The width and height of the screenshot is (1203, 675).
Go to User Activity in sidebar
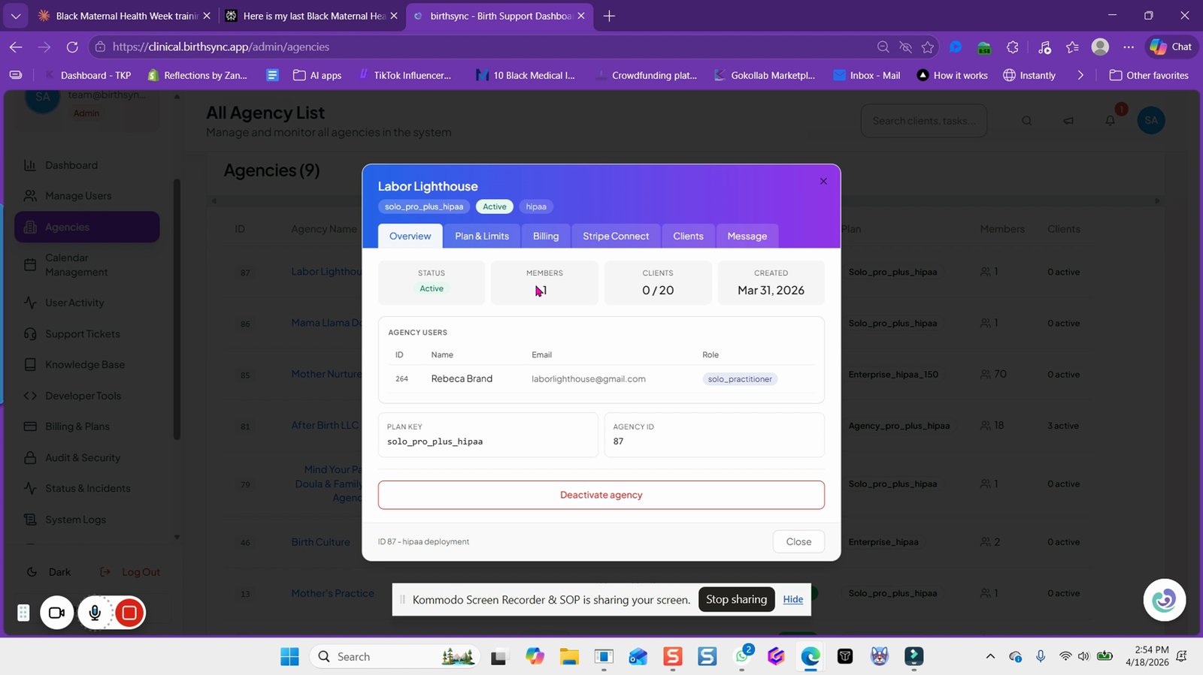point(74,303)
